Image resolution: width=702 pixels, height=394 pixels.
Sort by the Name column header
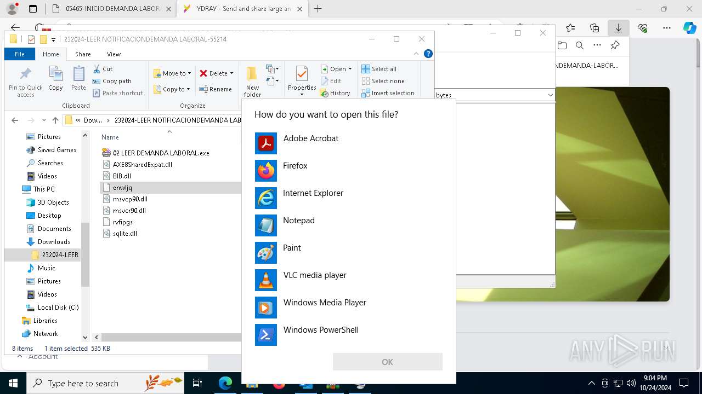click(x=110, y=137)
